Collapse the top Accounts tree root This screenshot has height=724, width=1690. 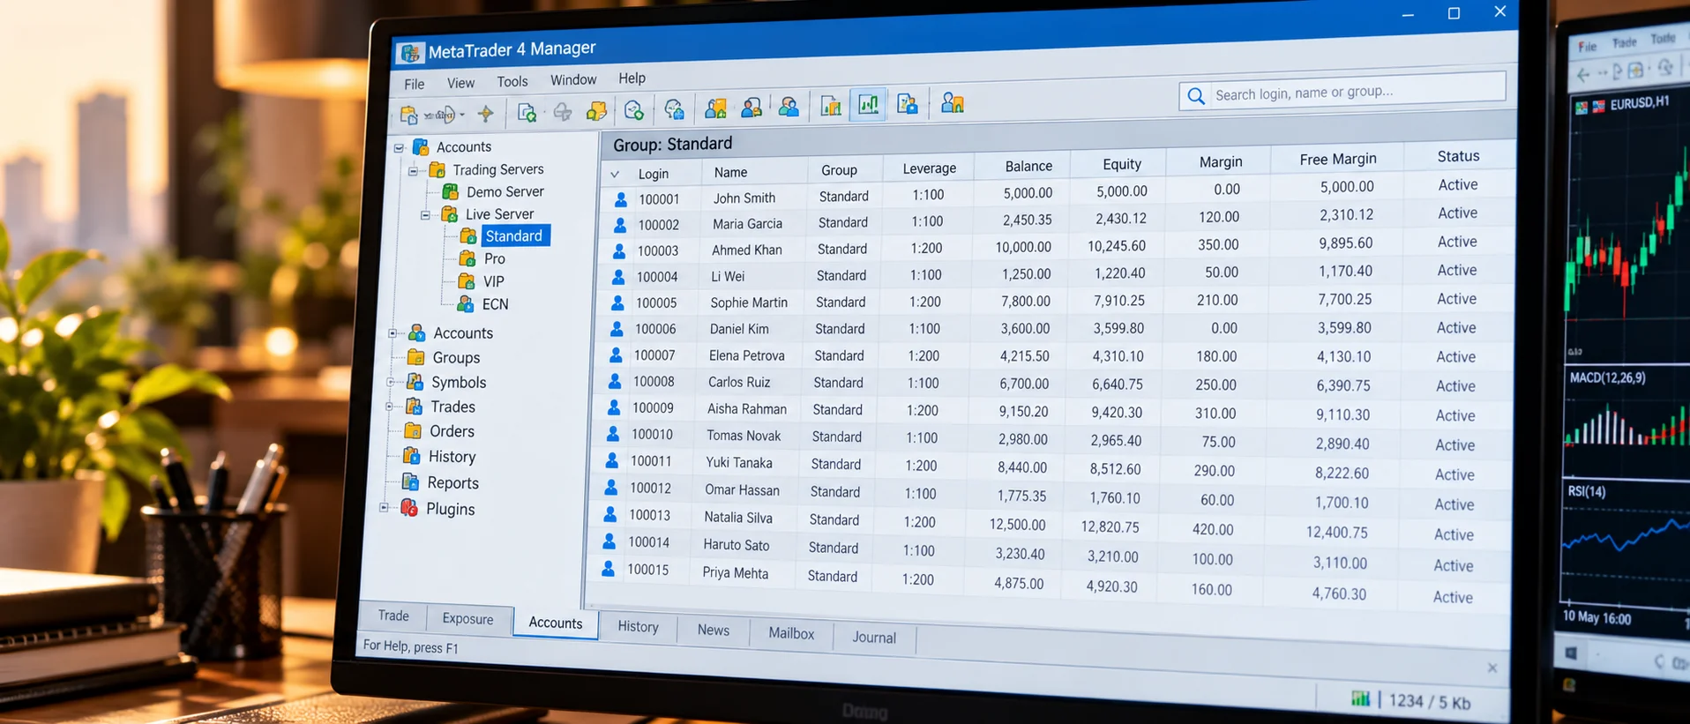(x=399, y=148)
